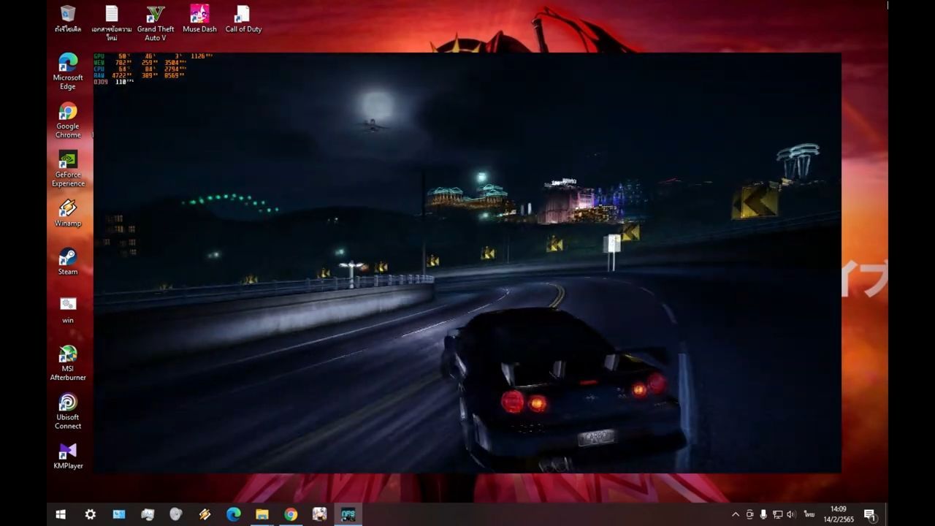
Task: Switch the Thai input language indicator
Action: (809, 514)
